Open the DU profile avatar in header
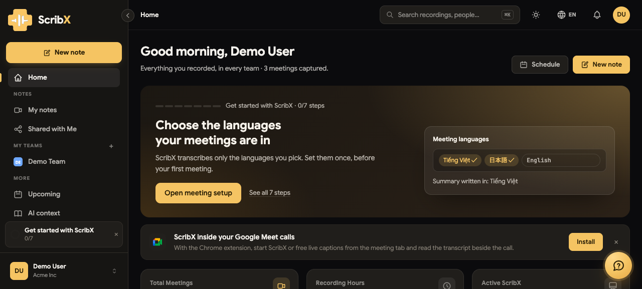Image resolution: width=642 pixels, height=289 pixels. pos(621,15)
